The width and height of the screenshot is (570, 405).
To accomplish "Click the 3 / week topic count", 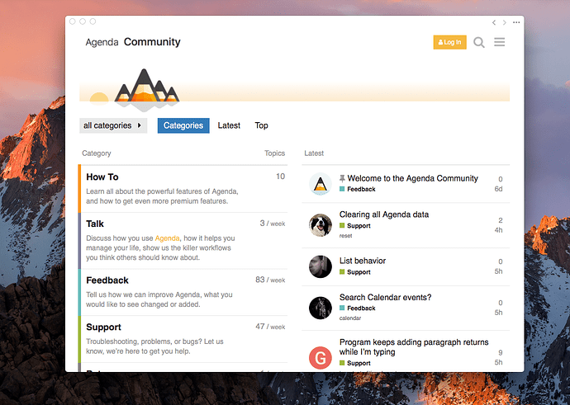I will pyautogui.click(x=273, y=224).
